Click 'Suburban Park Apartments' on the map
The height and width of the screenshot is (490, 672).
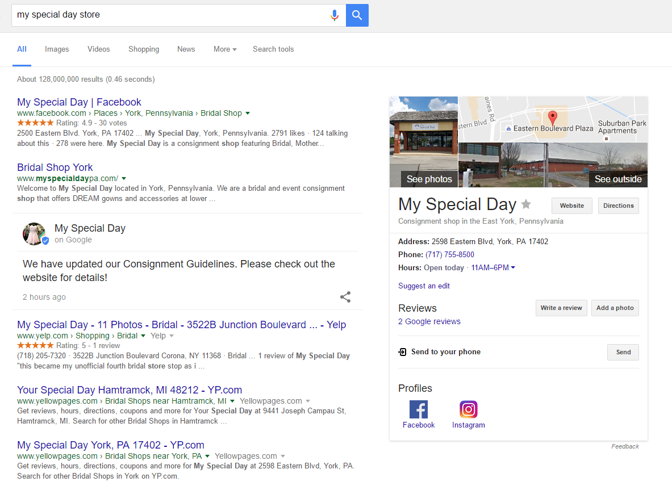(622, 127)
